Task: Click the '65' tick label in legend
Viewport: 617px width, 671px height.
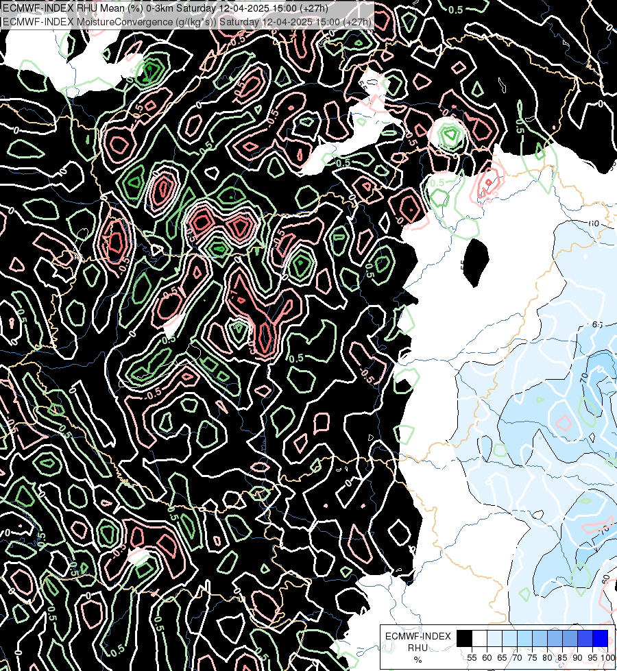Action: 502,658
